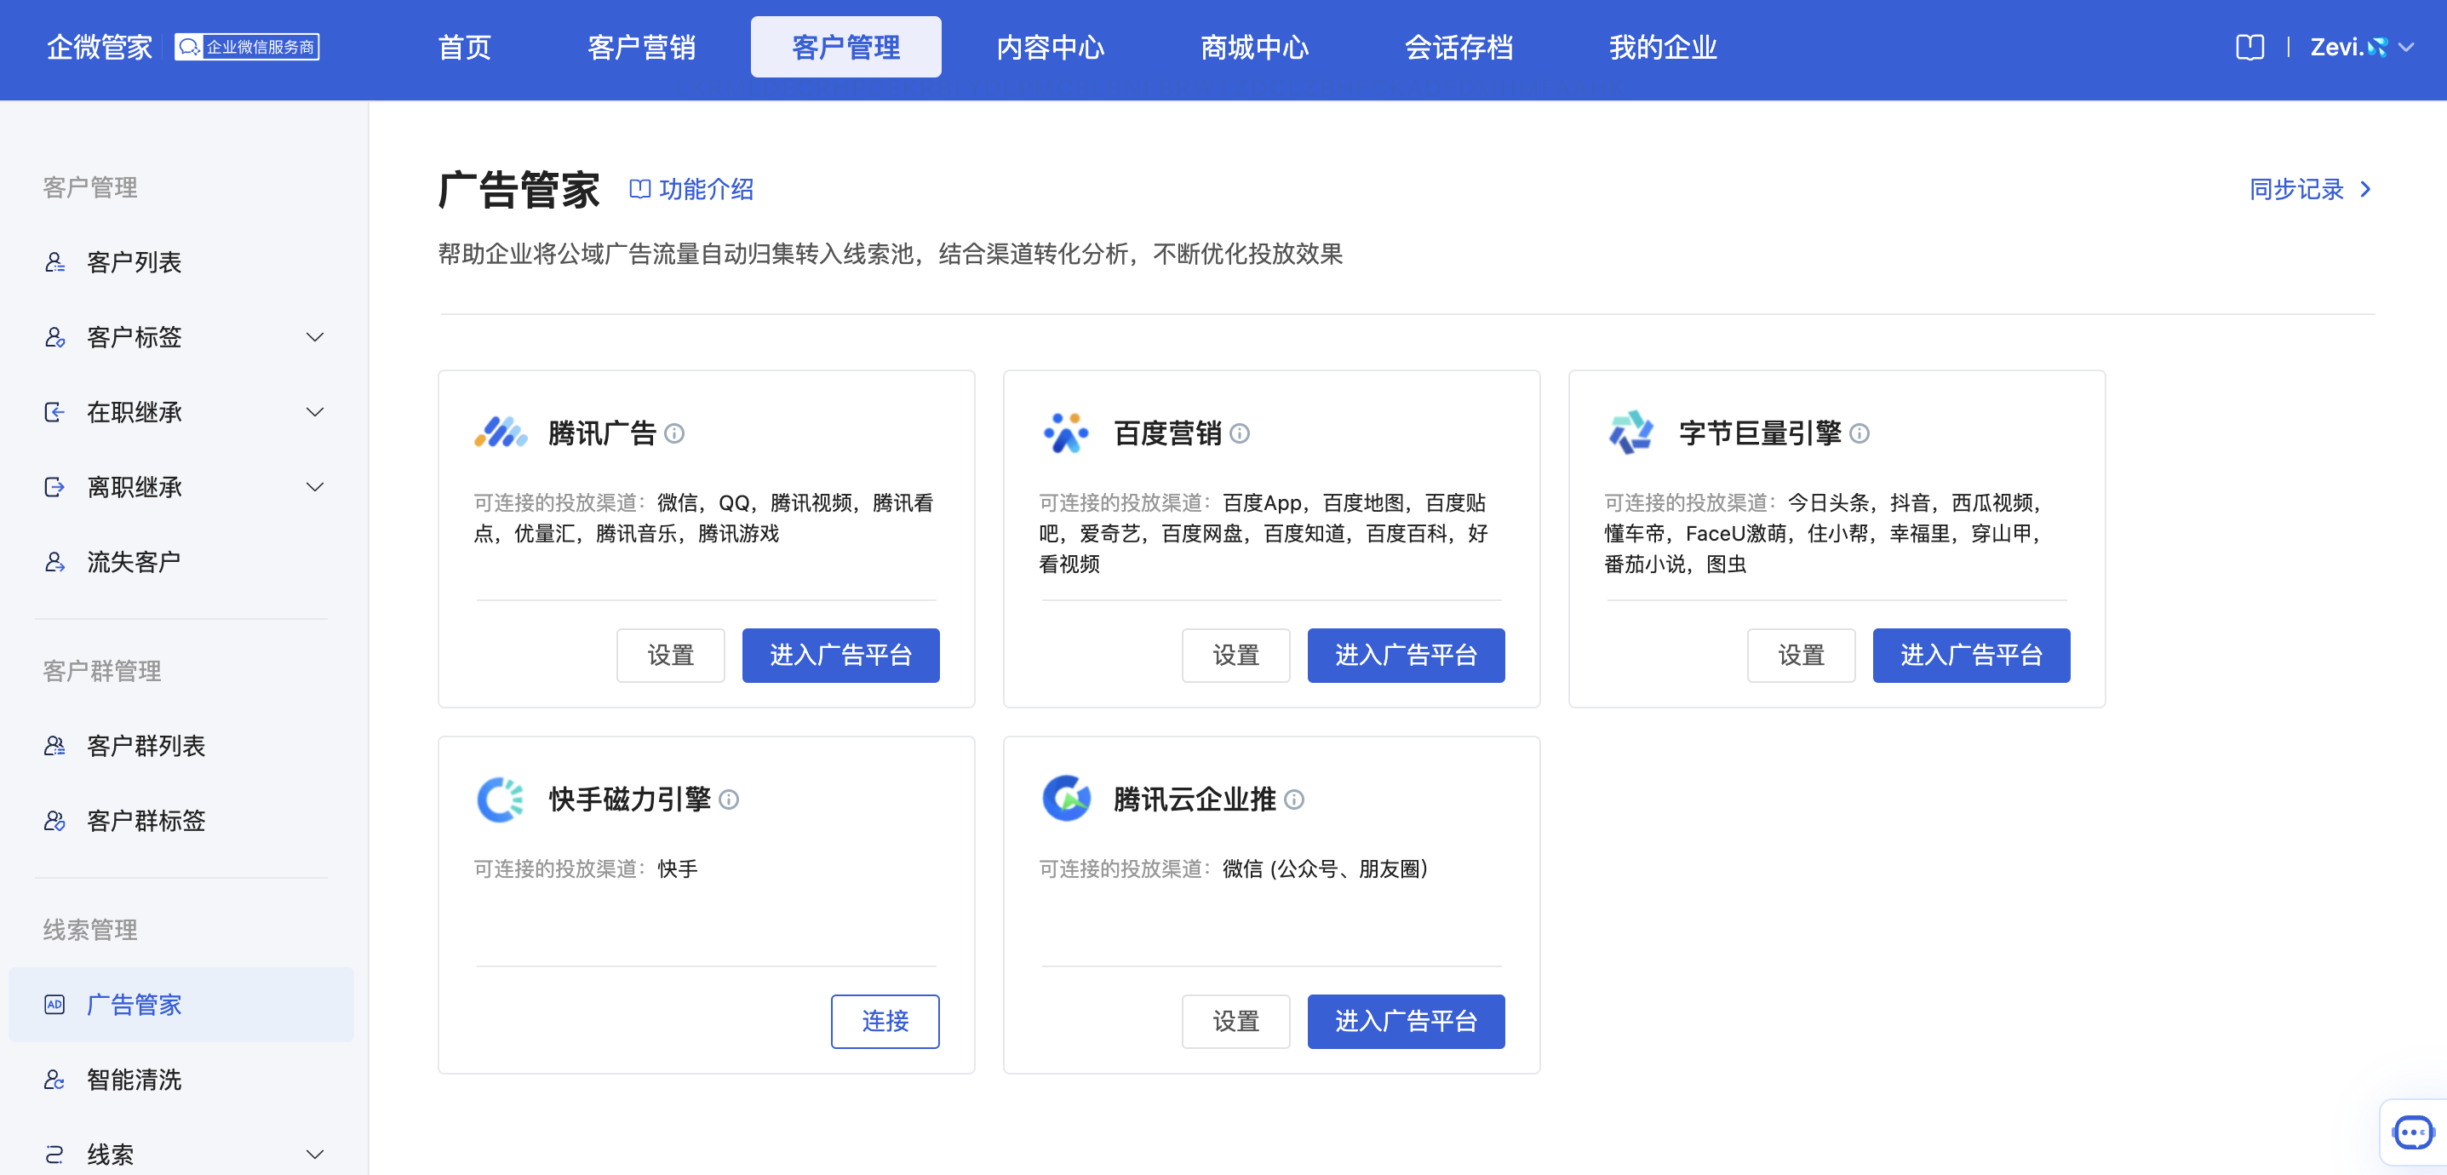Click 进入广告平台 for 腾讯云企业推
This screenshot has width=2447, height=1175.
point(1406,1021)
